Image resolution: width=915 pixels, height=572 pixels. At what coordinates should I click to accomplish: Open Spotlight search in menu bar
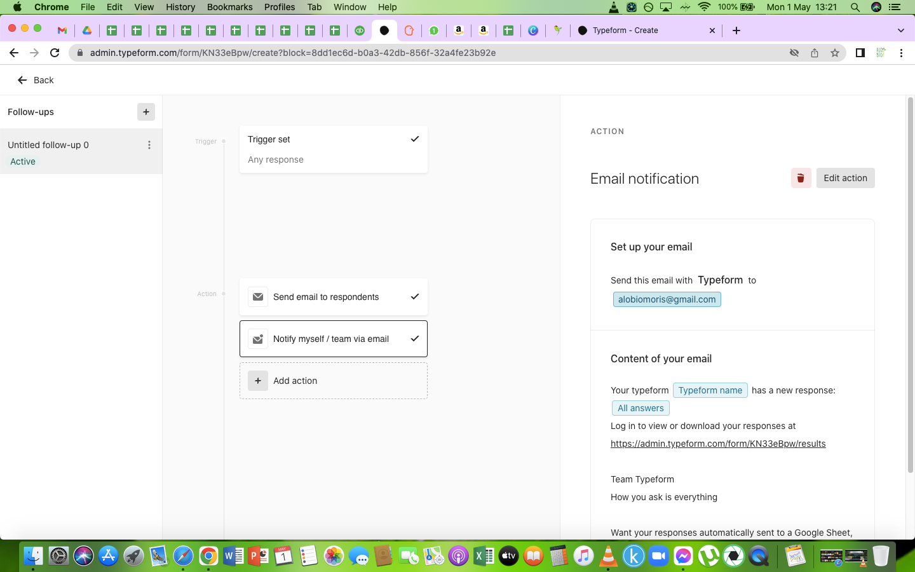click(855, 7)
